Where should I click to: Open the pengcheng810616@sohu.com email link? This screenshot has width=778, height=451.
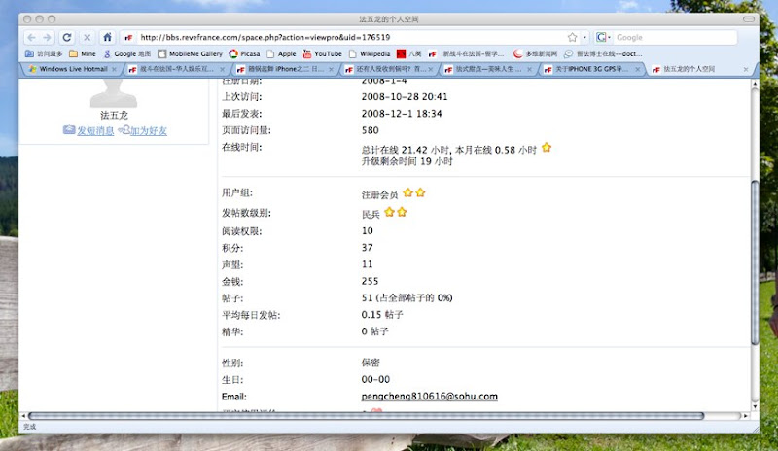(x=429, y=396)
